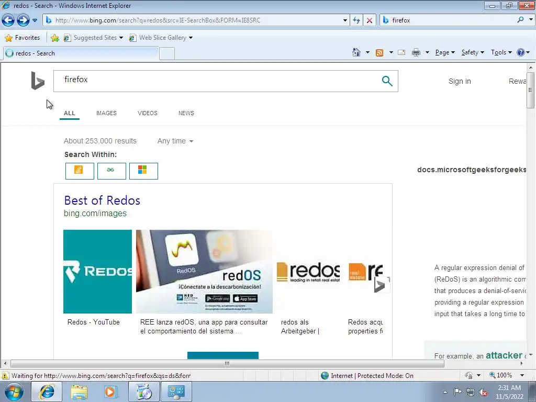Click the Home page icon
Viewport: 536px width, 402px height.
pos(356,52)
